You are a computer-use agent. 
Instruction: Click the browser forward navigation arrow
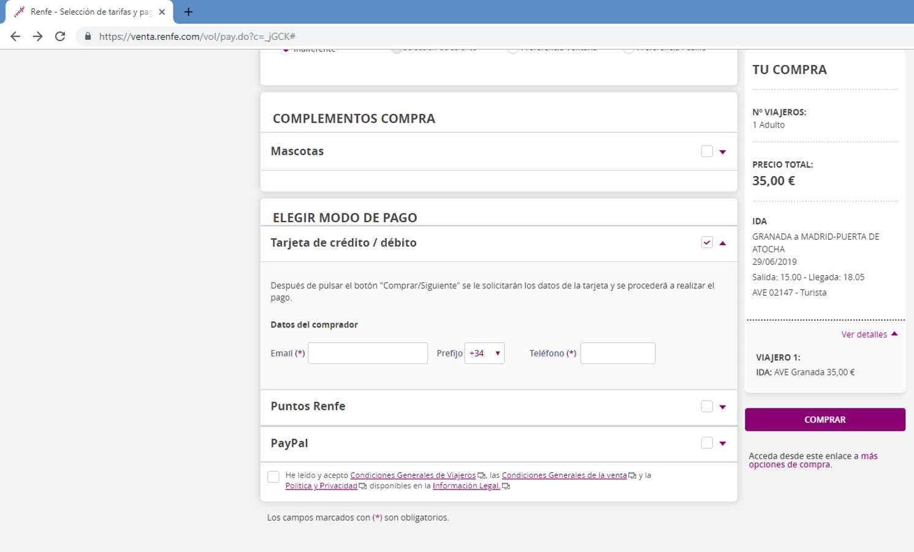point(37,36)
